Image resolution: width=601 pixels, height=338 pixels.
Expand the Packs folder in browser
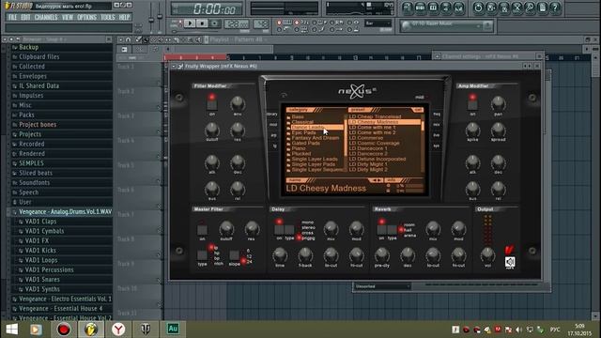(26, 115)
